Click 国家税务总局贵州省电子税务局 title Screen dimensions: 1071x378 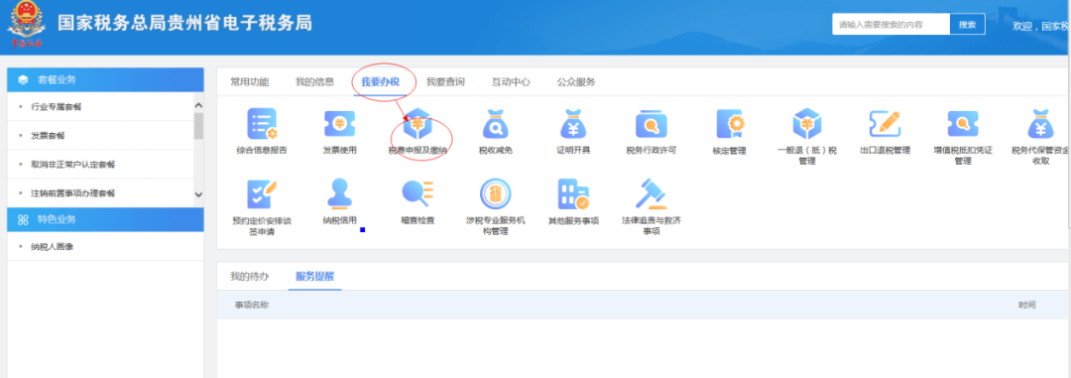(x=184, y=23)
